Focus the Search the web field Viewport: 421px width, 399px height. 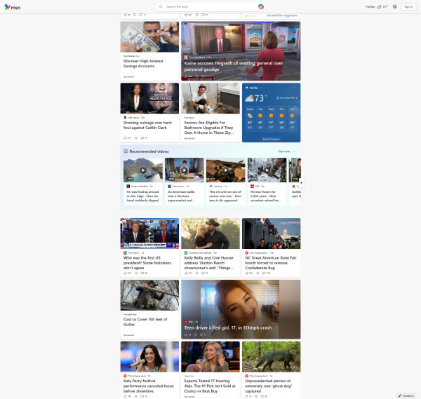tap(210, 7)
